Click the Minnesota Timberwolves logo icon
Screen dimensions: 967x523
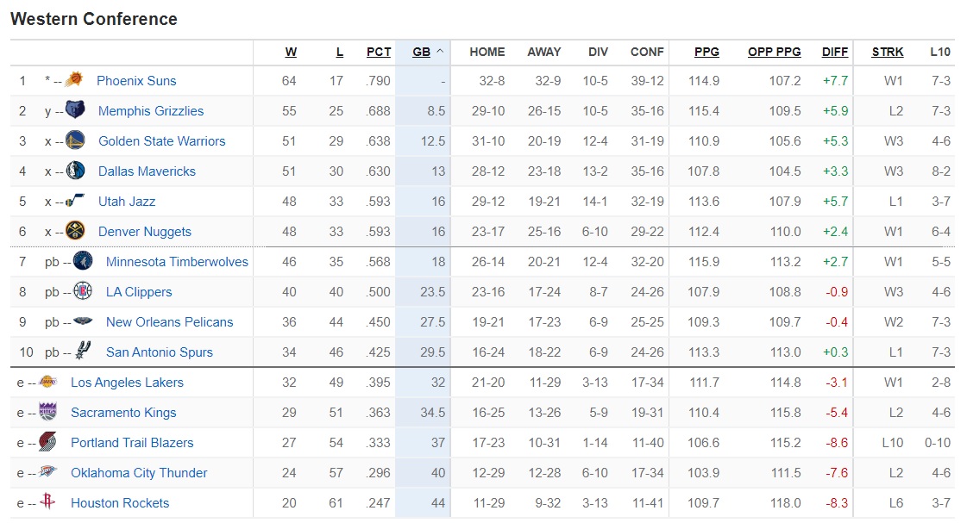click(83, 261)
